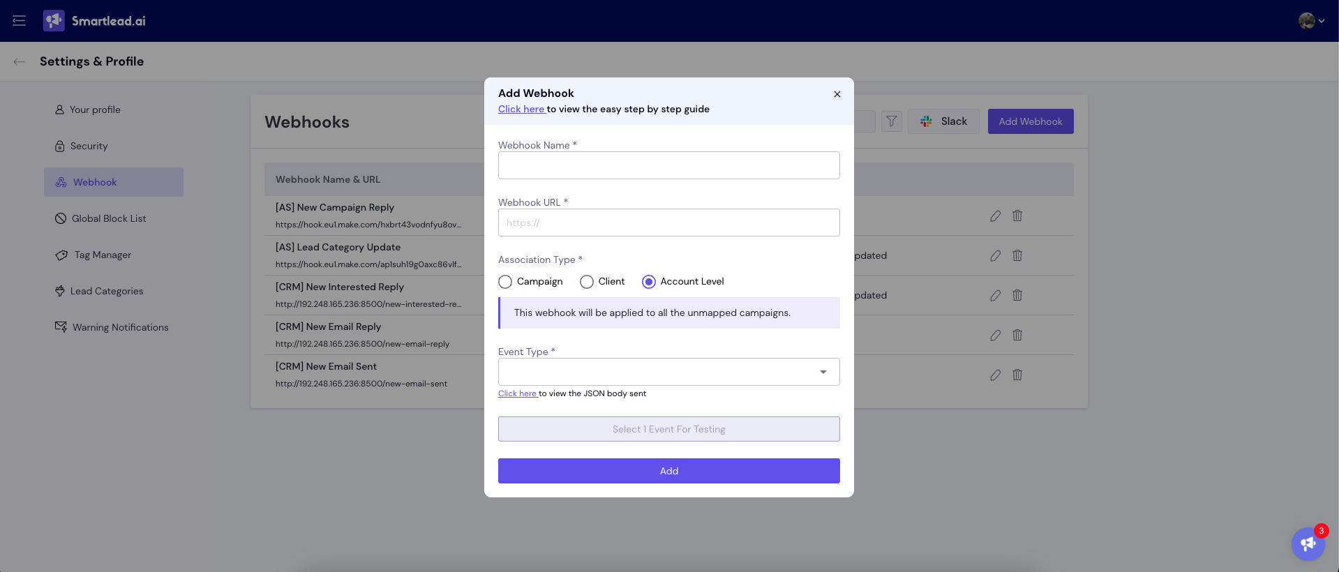This screenshot has width=1339, height=572.
Task: Open the user avatar dropdown
Action: pos(1311,21)
